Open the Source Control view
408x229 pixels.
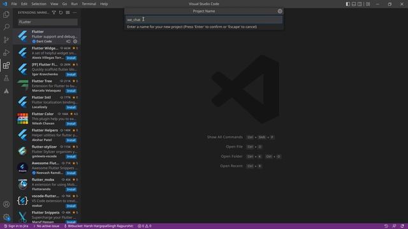coord(6,39)
